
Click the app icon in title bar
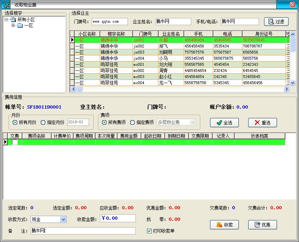coord(6,5)
